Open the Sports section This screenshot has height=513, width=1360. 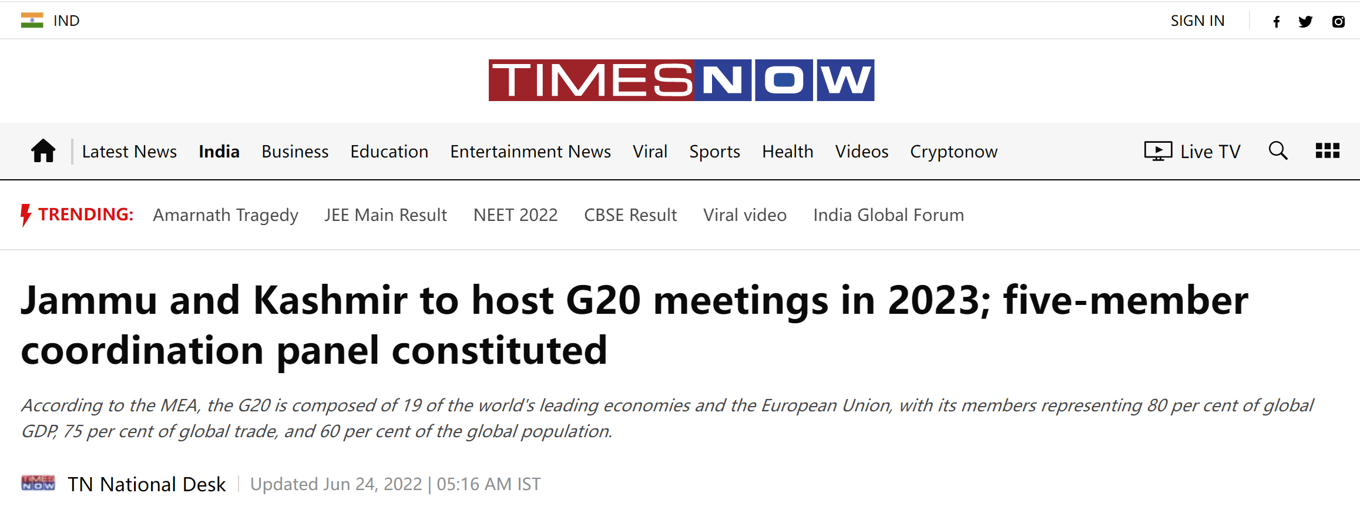click(714, 152)
